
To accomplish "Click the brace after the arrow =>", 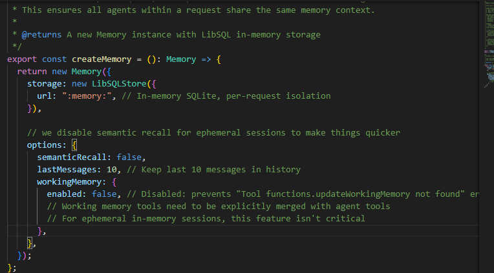I will click(x=220, y=59).
